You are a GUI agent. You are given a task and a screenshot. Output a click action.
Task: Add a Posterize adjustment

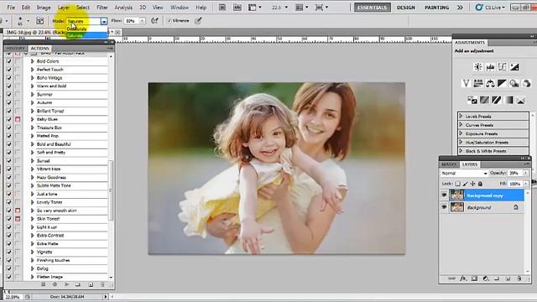point(484,100)
